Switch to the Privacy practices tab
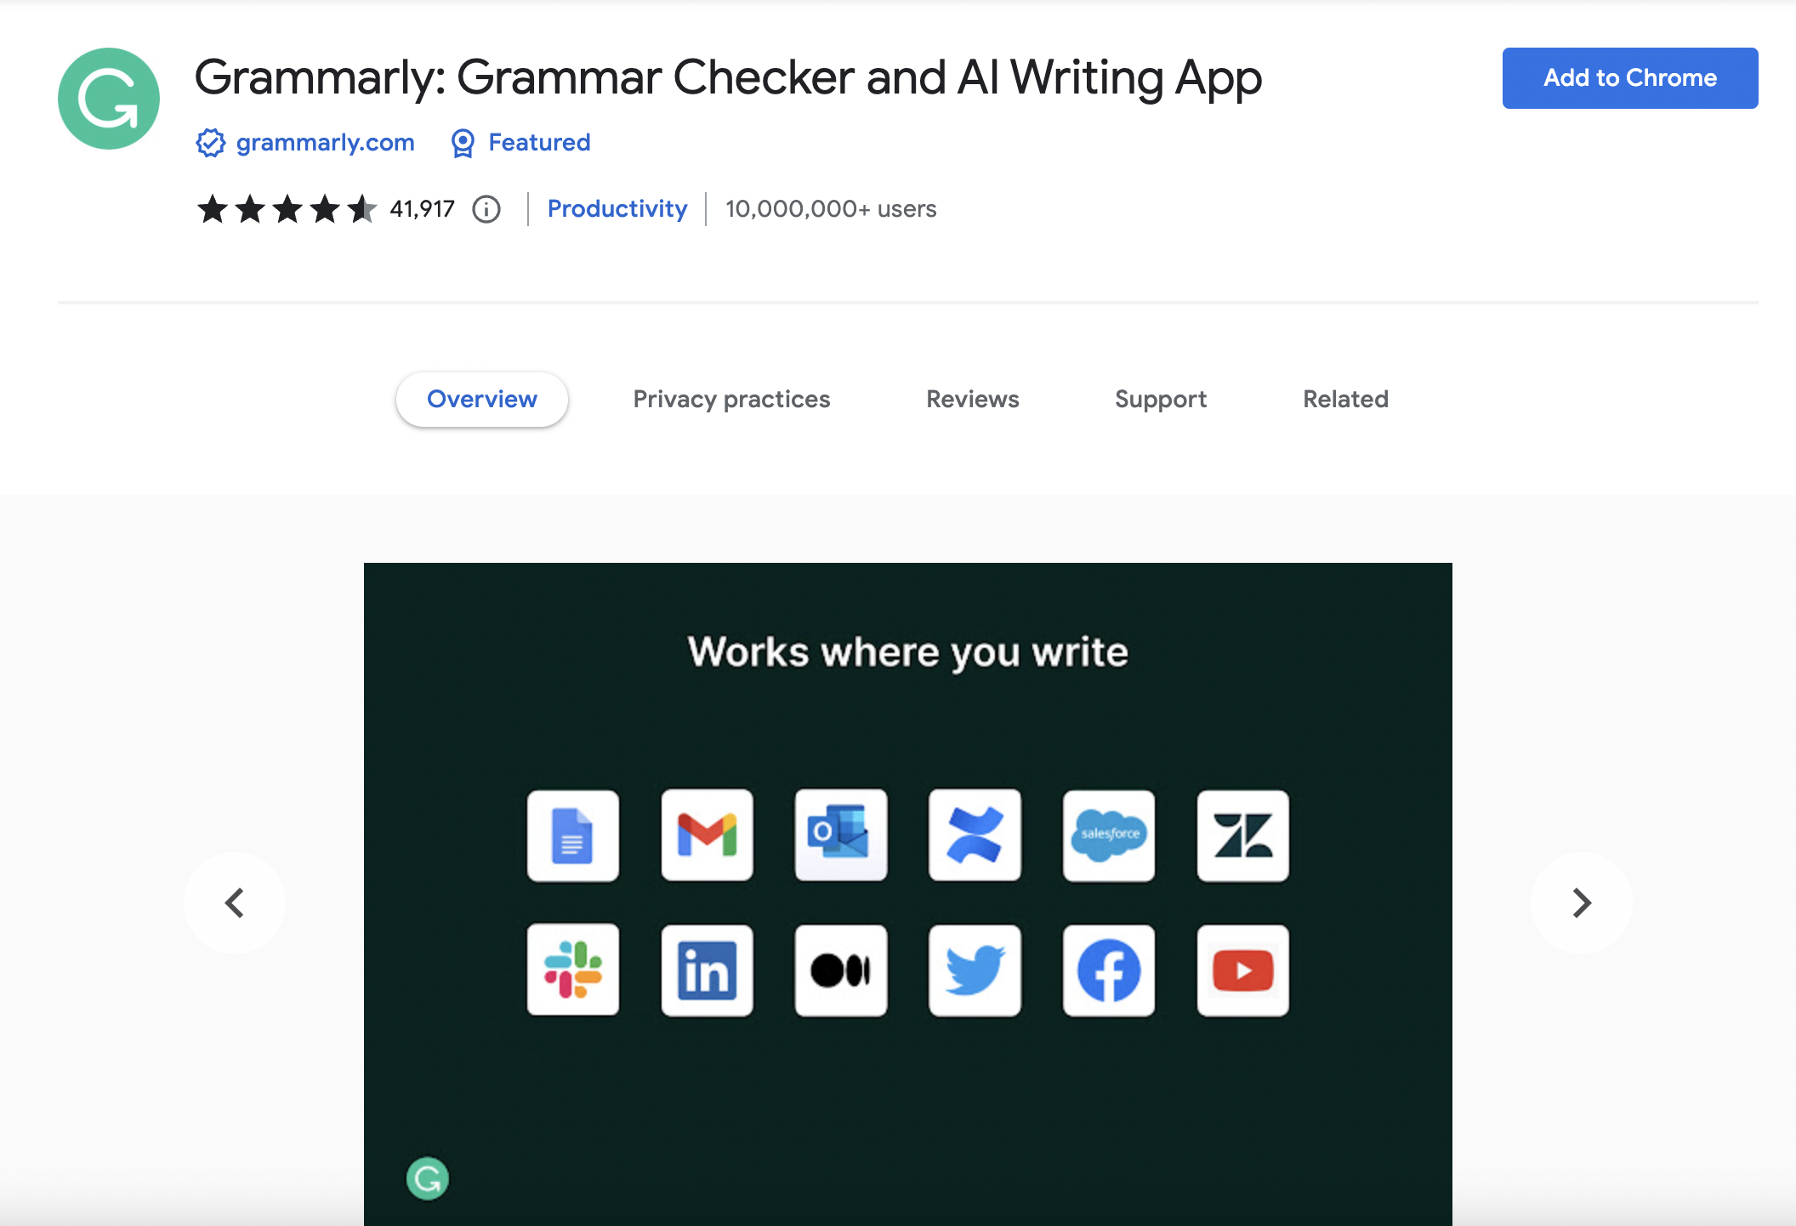The height and width of the screenshot is (1226, 1796). (x=731, y=400)
